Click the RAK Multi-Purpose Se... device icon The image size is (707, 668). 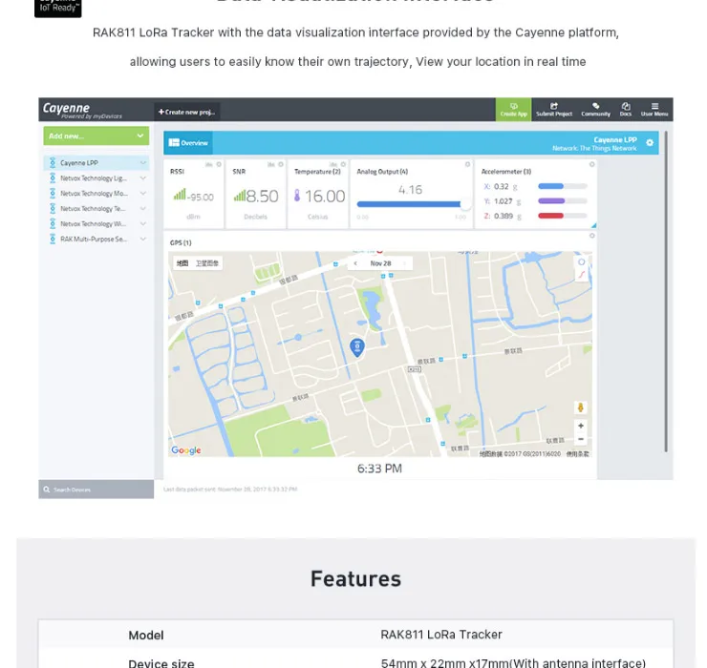[53, 239]
